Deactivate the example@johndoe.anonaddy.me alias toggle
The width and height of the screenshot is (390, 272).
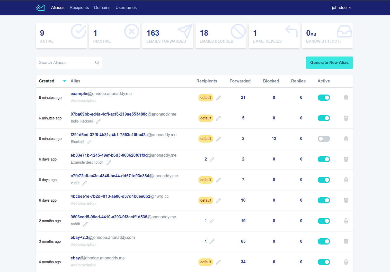(324, 98)
